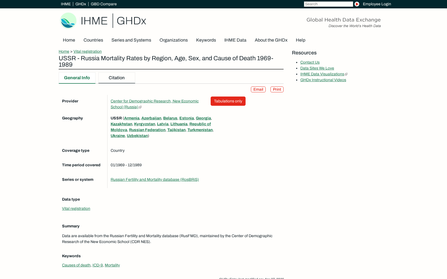447x279 pixels.
Task: Open Causes of death keyword
Action: coord(76,265)
